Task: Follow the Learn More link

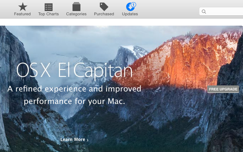Action: click(74, 140)
